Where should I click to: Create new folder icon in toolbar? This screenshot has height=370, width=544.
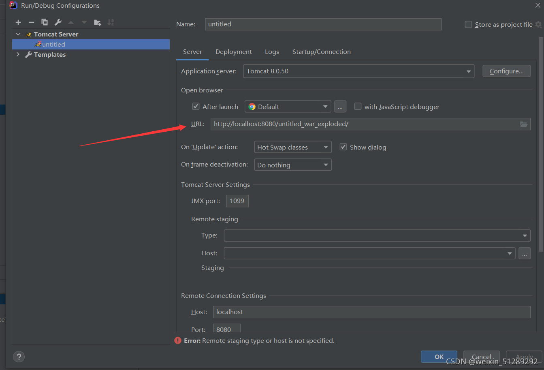98,22
